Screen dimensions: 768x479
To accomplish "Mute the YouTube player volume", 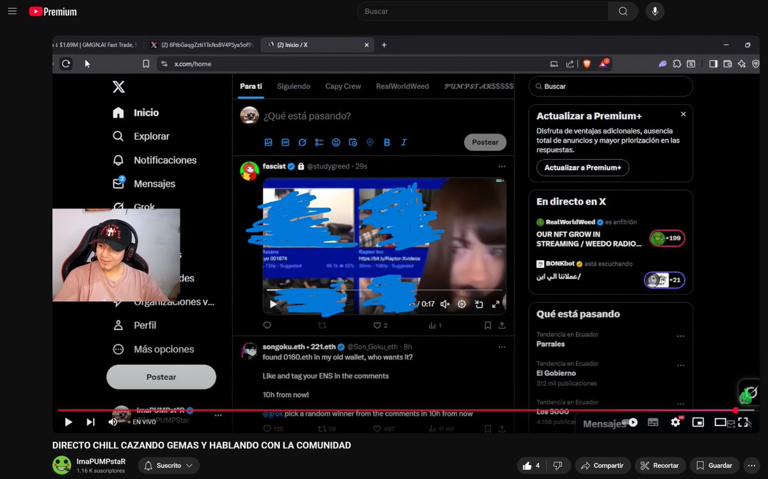I will point(113,422).
